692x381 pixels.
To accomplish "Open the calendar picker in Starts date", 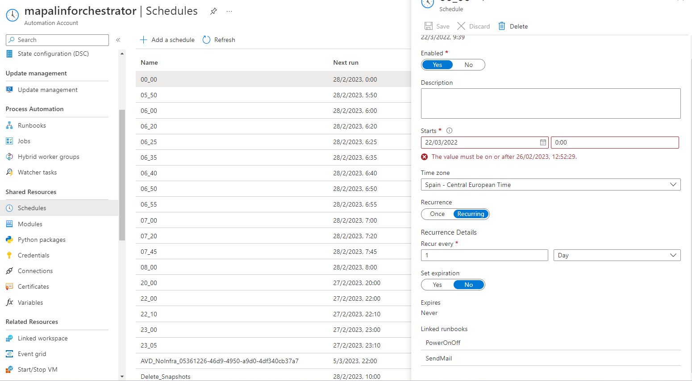I will (x=543, y=143).
